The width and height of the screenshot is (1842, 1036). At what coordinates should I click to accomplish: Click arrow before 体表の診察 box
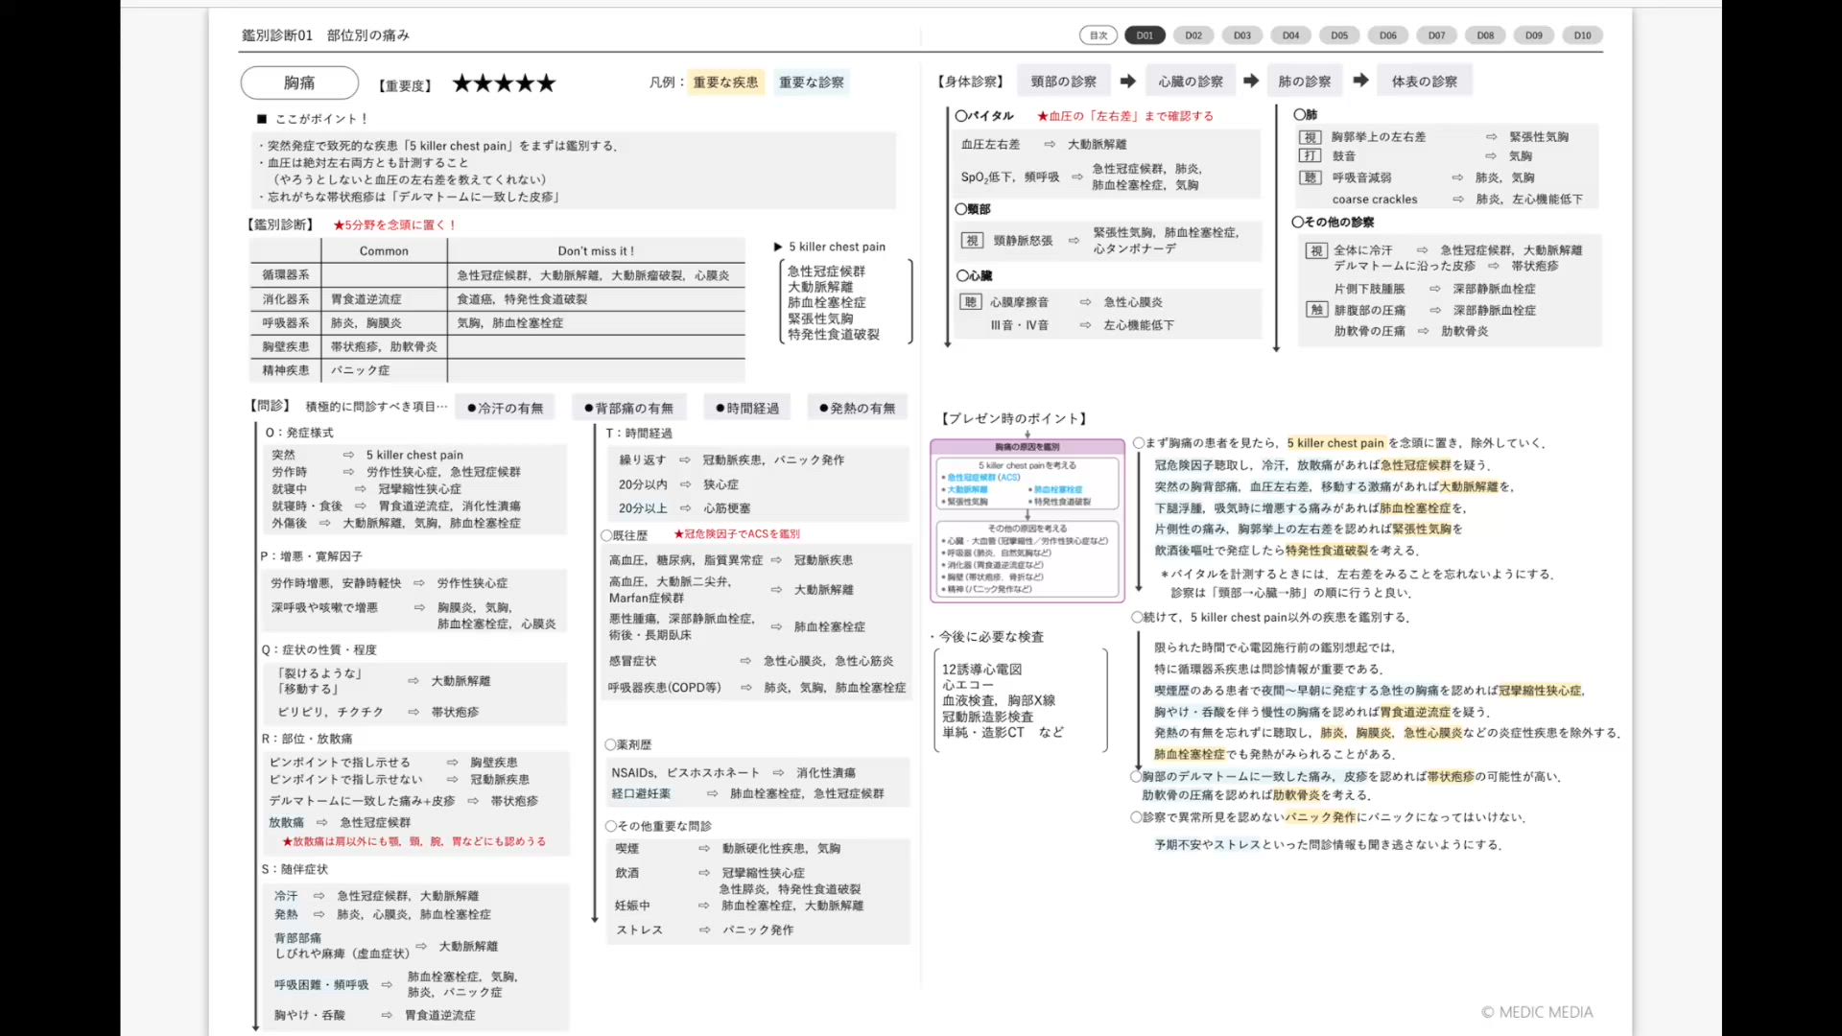(1360, 81)
